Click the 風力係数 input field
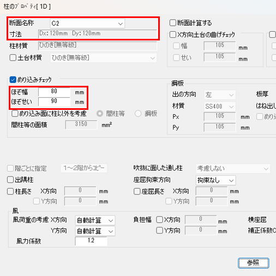The width and height of the screenshot is (276, 276). pos(91,241)
